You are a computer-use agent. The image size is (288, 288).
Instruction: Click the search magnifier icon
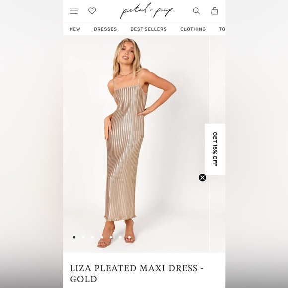[196, 11]
